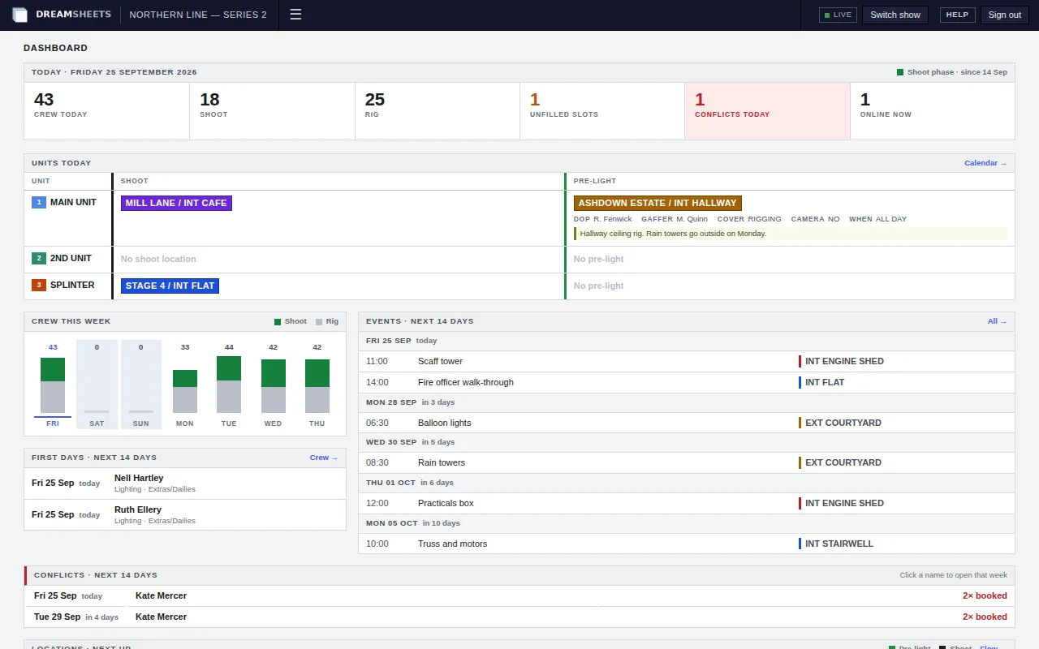Open the HELP button
Screen dimensions: 1039x649
tap(957, 15)
